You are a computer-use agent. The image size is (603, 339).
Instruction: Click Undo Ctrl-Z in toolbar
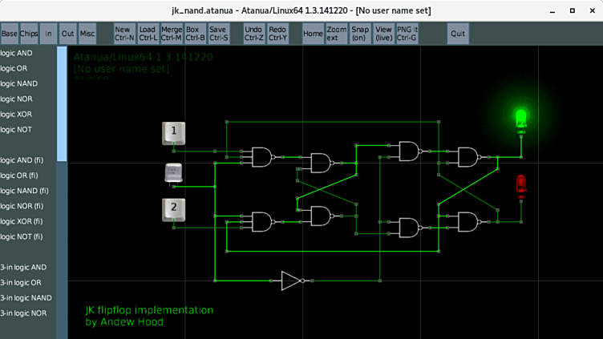click(254, 34)
